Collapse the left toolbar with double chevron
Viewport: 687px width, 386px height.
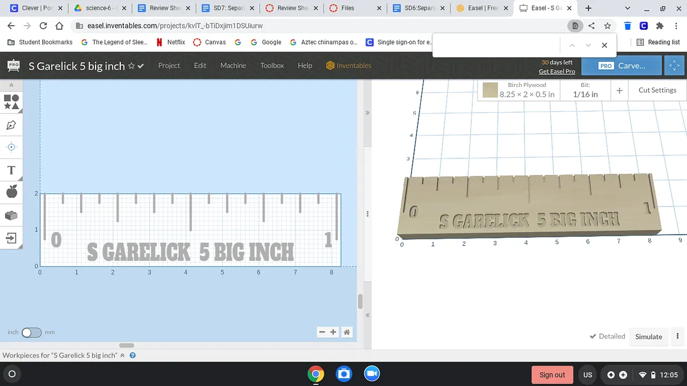[x=11, y=85]
